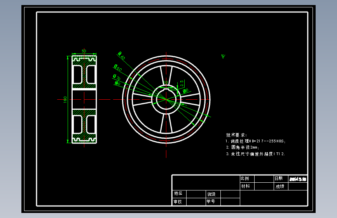Click the "班级" title block cell
The image size is (337, 218).
(213, 194)
